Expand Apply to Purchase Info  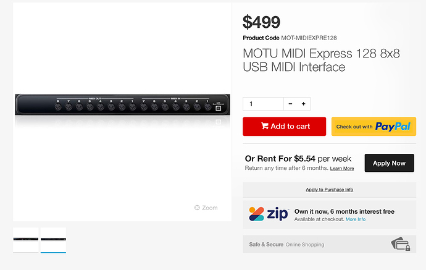(x=329, y=190)
